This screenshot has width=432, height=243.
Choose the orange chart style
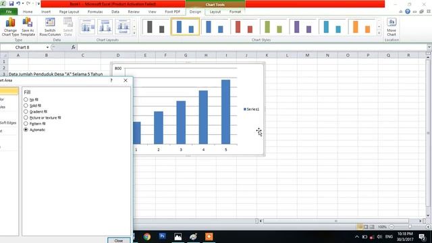362,27
